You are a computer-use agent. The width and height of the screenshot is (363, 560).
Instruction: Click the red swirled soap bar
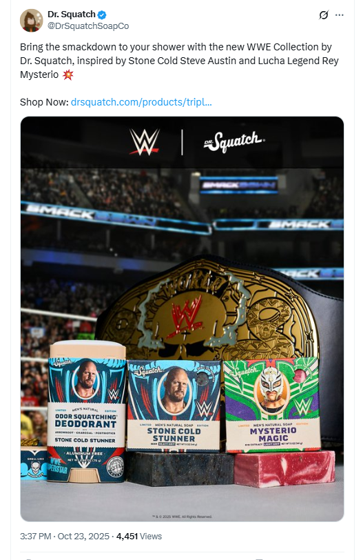(x=284, y=468)
